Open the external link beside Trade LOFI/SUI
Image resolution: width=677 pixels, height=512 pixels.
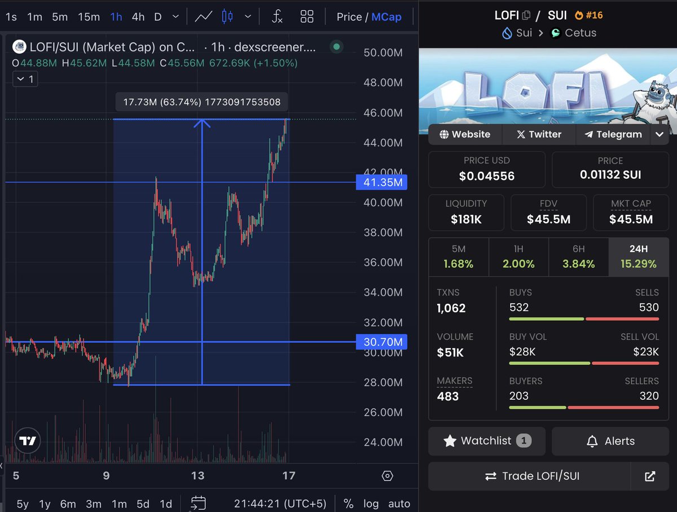pyautogui.click(x=650, y=476)
